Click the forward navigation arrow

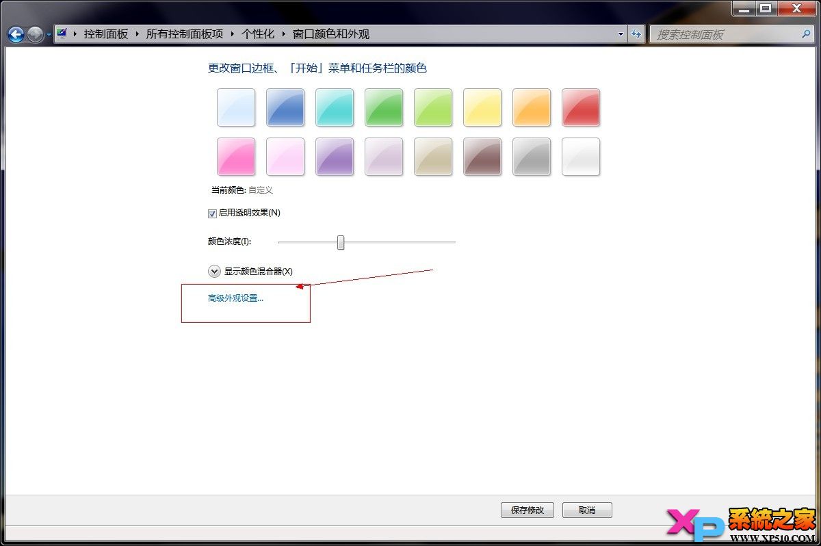[34, 34]
